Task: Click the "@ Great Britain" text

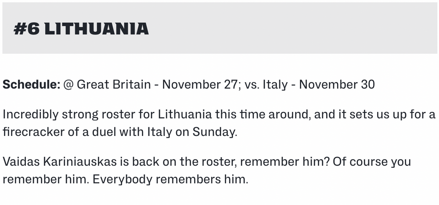Action: (107, 84)
